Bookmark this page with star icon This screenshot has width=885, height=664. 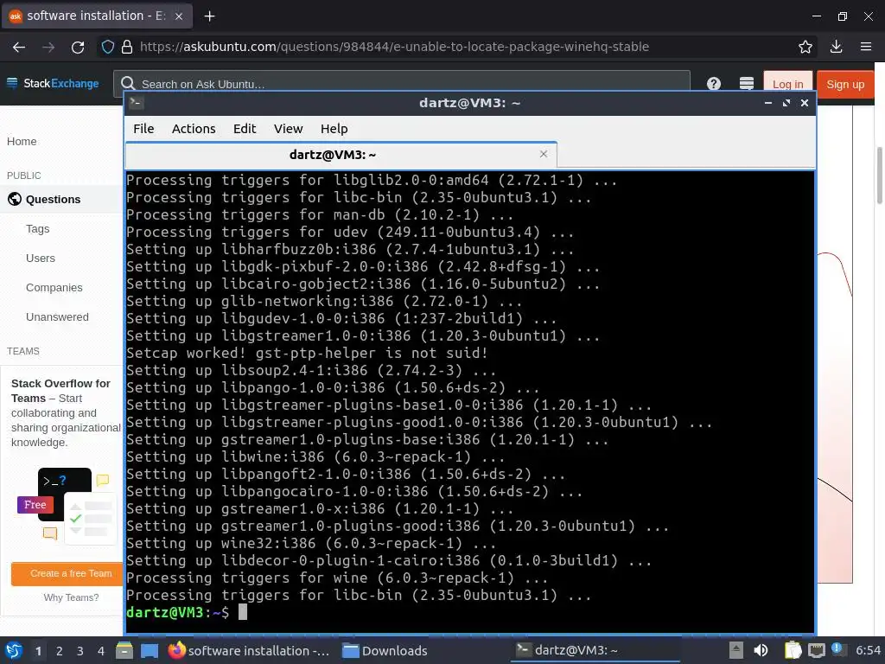coord(805,47)
